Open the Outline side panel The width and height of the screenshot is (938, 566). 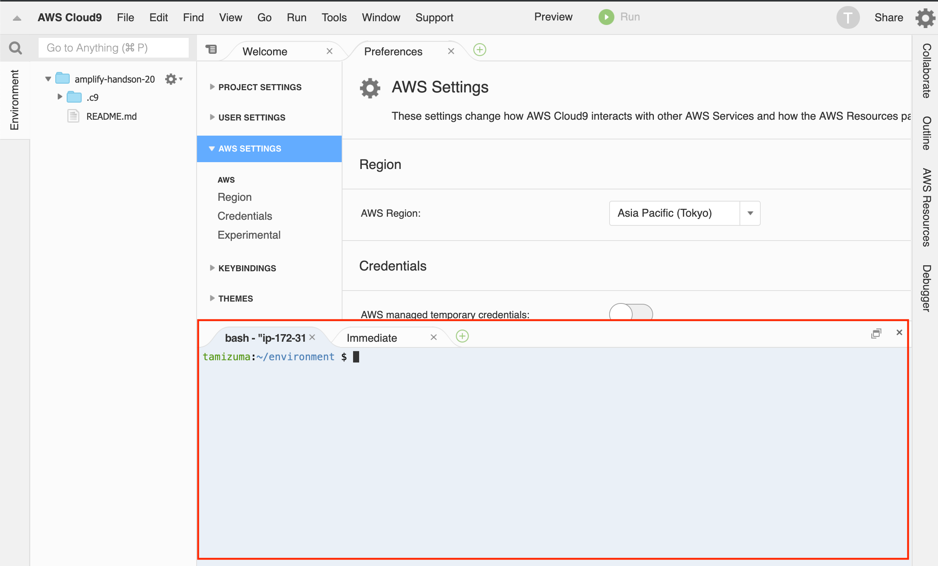point(926,133)
